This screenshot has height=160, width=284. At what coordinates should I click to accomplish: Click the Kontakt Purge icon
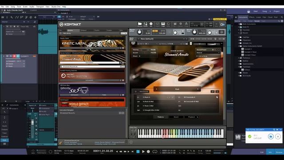186,24
